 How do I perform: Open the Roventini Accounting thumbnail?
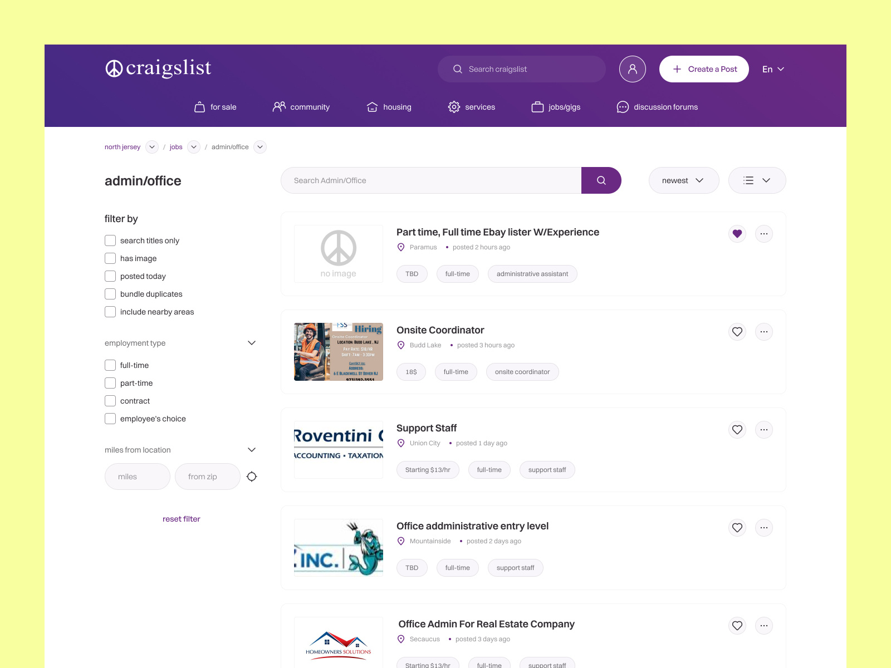[339, 450]
